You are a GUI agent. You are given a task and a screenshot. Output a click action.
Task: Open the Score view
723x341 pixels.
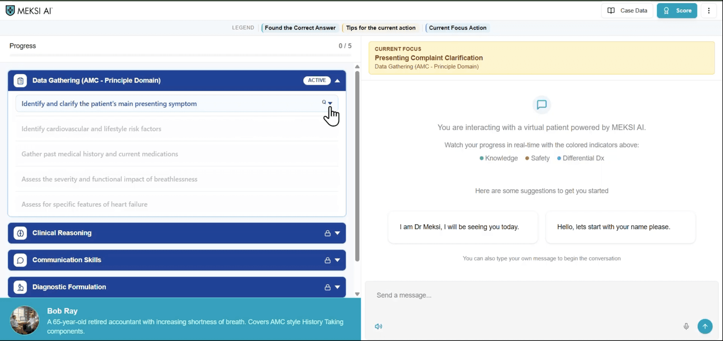tap(677, 10)
